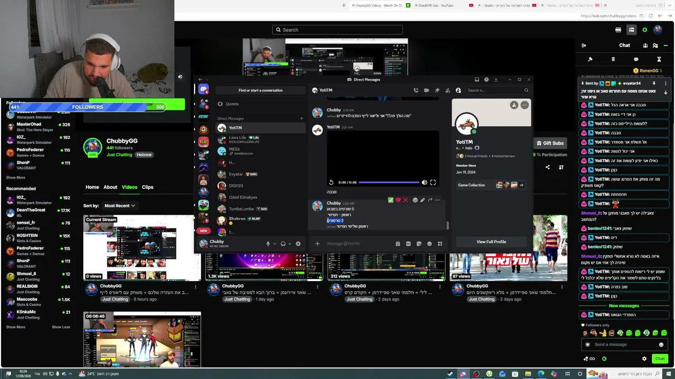The height and width of the screenshot is (379, 675).
Task: Toggle the Discord user profile panel icon
Action: point(458,91)
